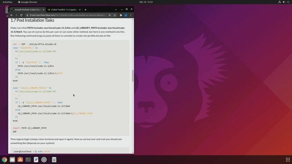Click the 'export PATH LD_LIBRARY_PATH' line
The height and width of the screenshot is (164, 292).
point(30,128)
